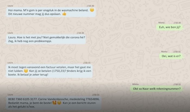Click the sad emoji after 'niet lukken'
The width and height of the screenshot is (190, 112).
(x=26, y=71)
